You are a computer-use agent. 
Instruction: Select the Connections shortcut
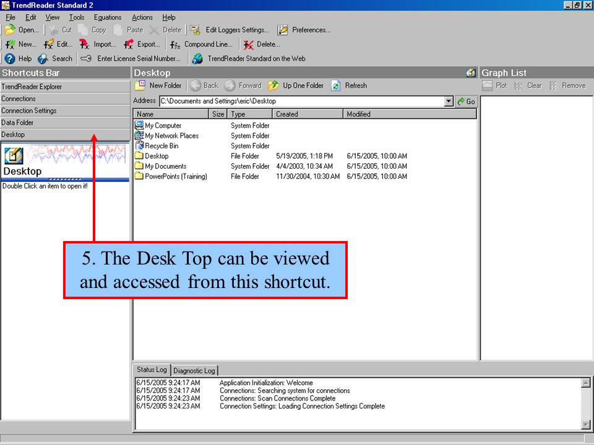point(65,99)
